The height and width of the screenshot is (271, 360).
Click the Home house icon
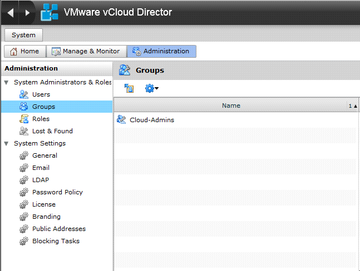[13, 51]
